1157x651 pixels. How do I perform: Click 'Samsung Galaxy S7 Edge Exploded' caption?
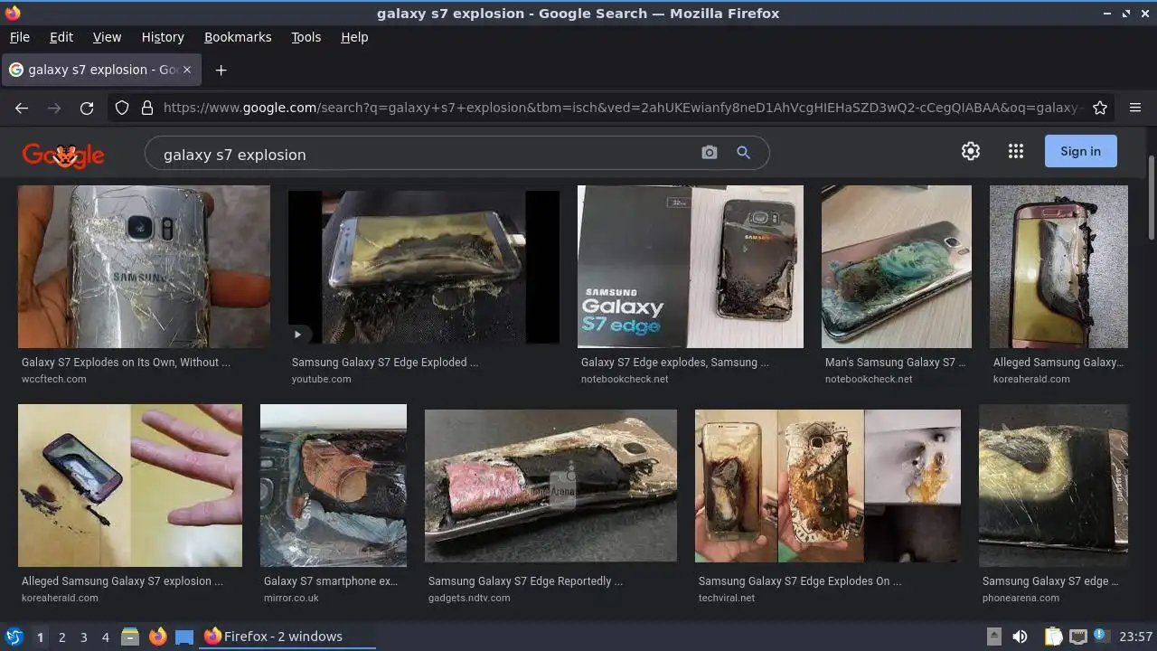pyautogui.click(x=385, y=363)
